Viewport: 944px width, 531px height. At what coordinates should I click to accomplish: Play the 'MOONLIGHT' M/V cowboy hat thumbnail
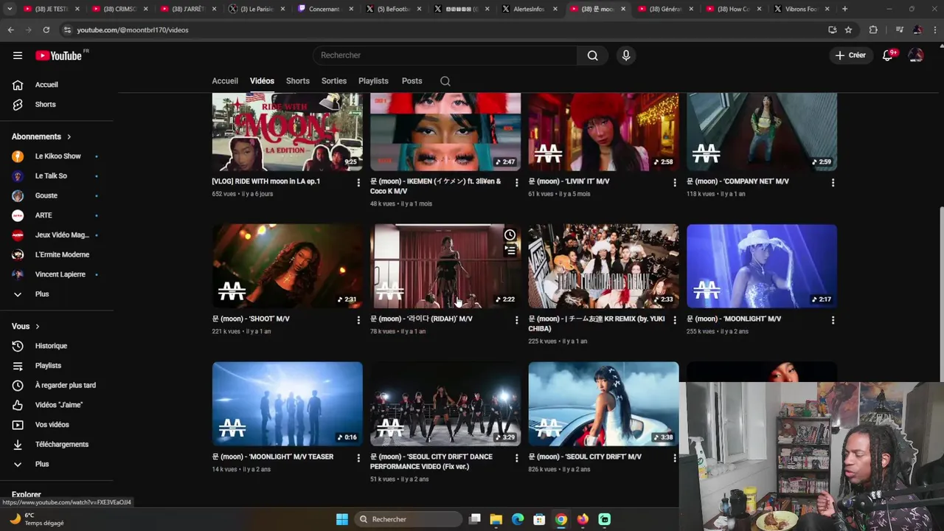pyautogui.click(x=762, y=266)
